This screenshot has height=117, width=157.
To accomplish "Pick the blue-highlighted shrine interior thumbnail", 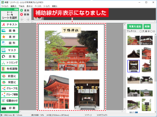I will [x=133, y=66].
